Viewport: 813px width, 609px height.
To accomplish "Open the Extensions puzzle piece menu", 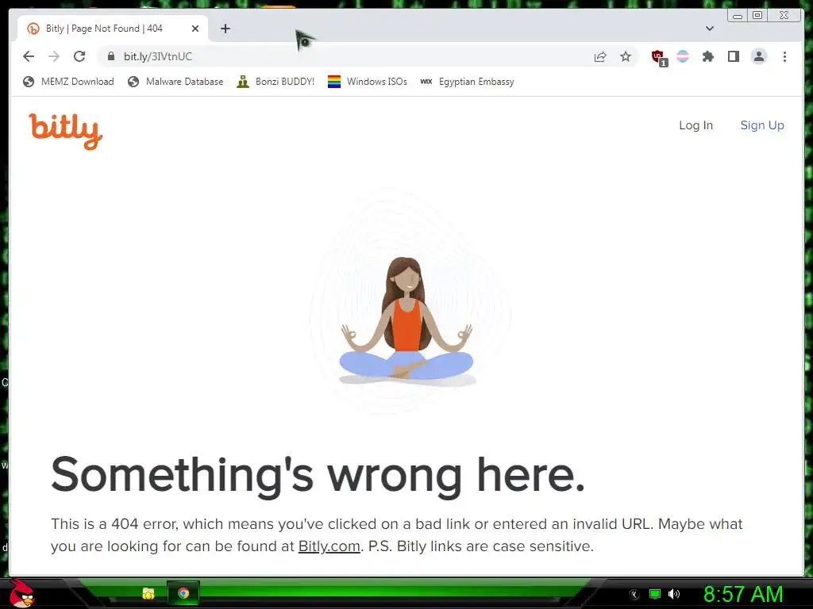I will coord(707,56).
